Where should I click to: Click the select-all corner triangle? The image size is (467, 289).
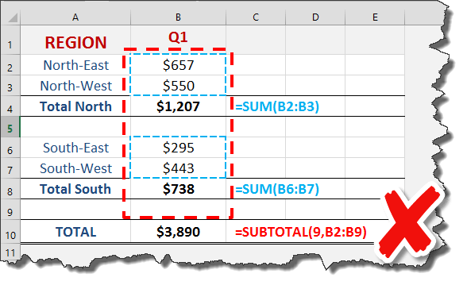pos(13,17)
